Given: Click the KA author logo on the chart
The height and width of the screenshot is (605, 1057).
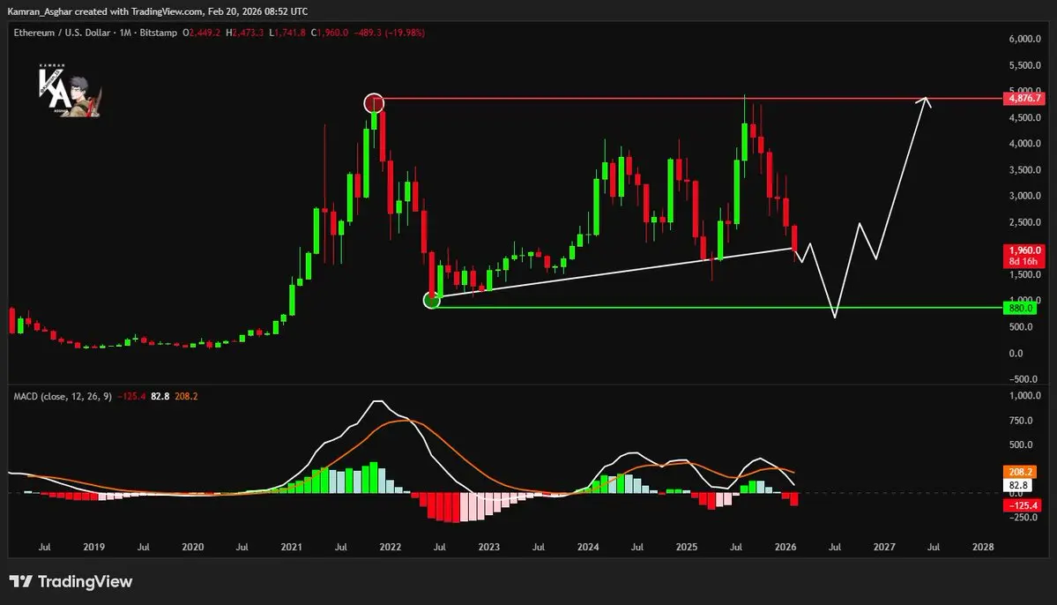Looking at the screenshot, I should pos(69,90).
